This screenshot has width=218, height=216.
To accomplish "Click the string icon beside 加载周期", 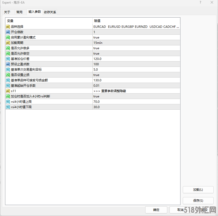I will click(x=8, y=43).
